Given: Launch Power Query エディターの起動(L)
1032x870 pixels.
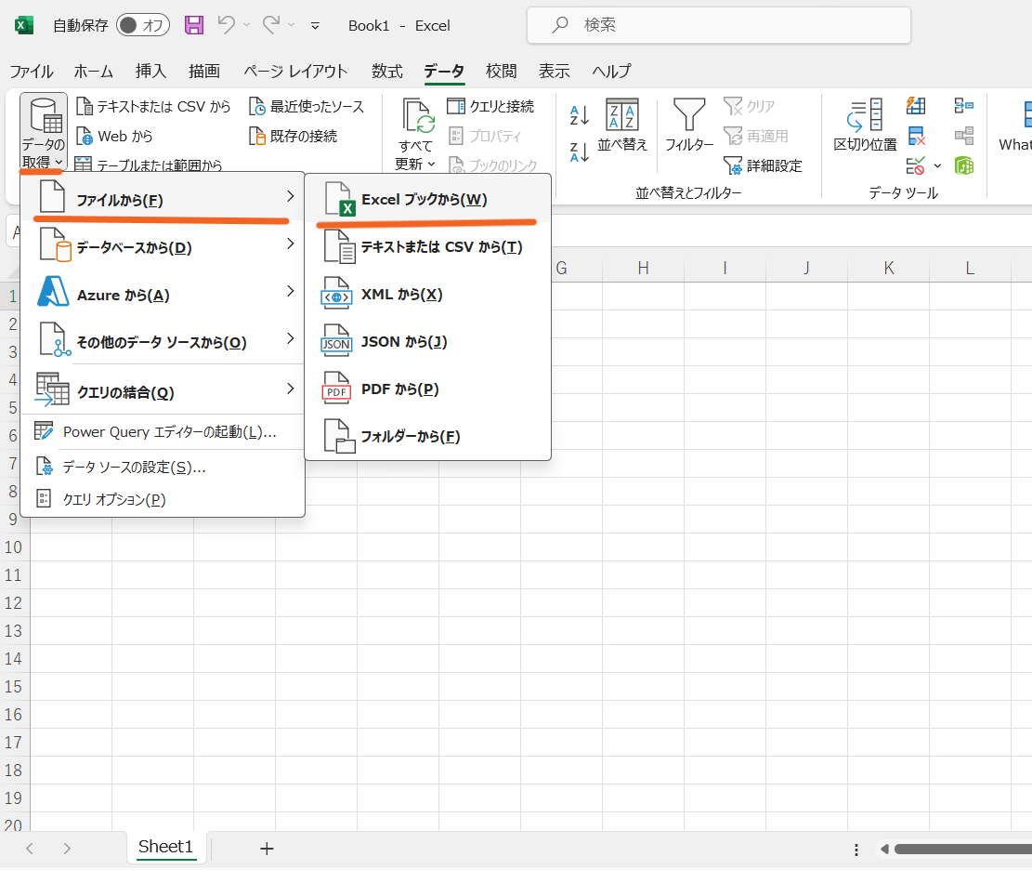Looking at the screenshot, I should click(x=163, y=432).
